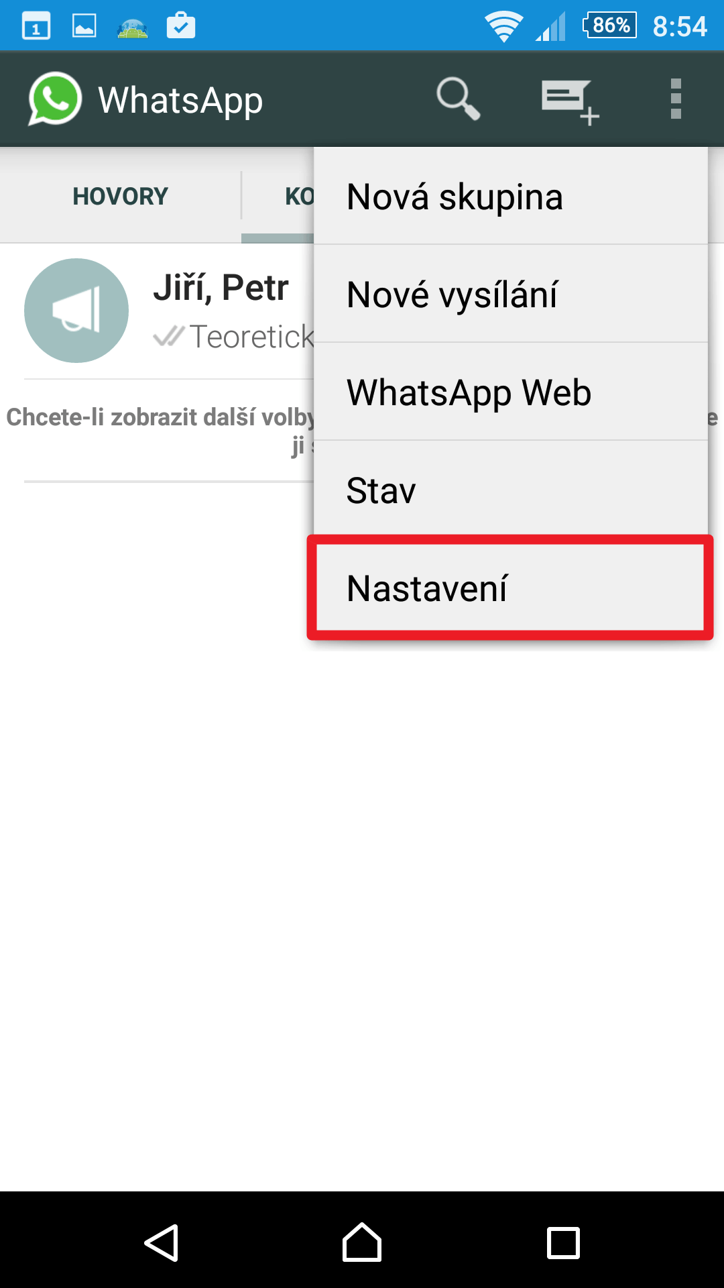Open the broadcast megaphone avatar
The height and width of the screenshot is (1288, 724).
(x=76, y=311)
